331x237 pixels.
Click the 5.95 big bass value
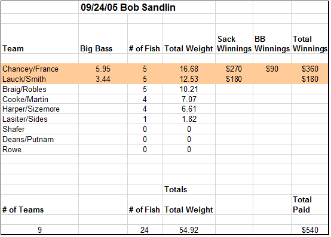[103, 69]
